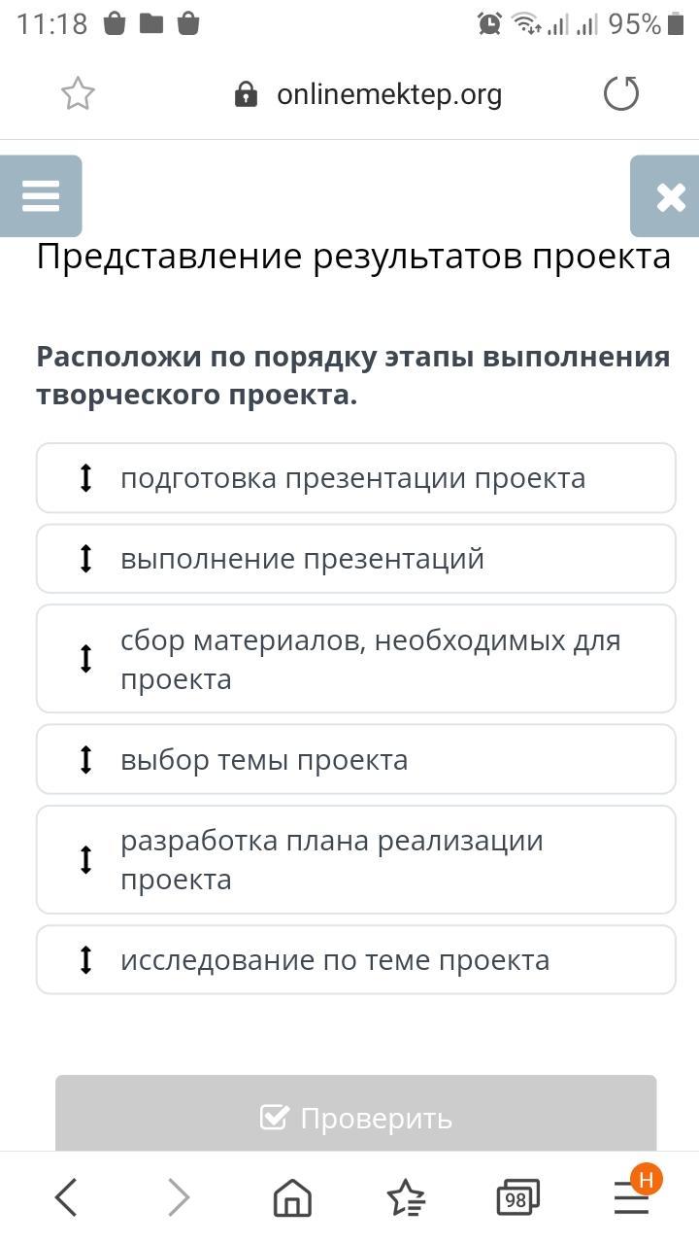Grab drag handle of разработка плана реализации
The width and height of the screenshot is (699, 1244).
[x=85, y=860]
